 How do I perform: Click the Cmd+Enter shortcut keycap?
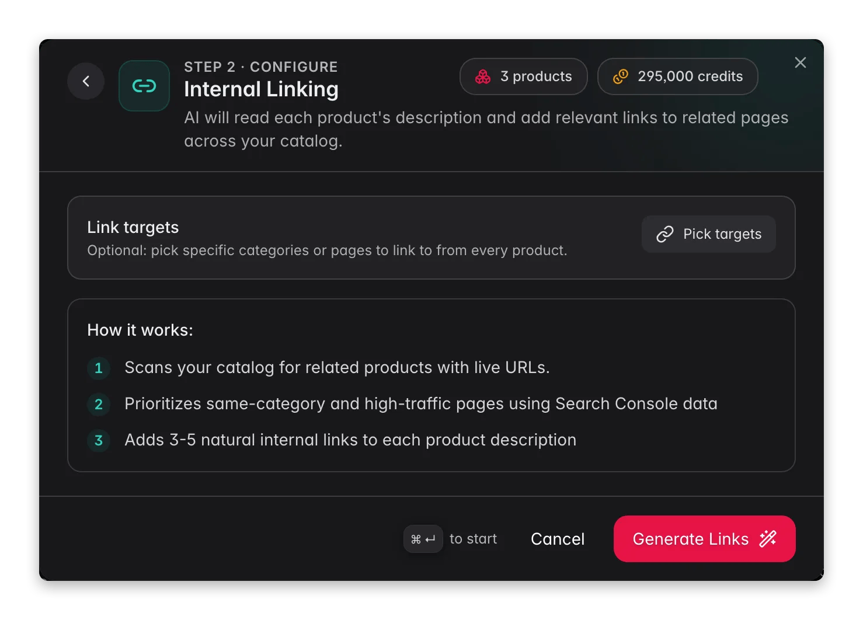423,539
